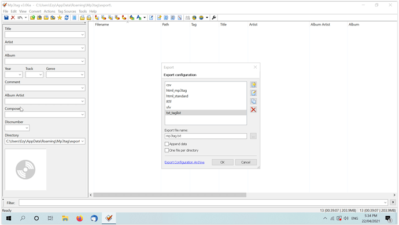Screen dimensions: 399x225
Task: Select txt_taglist export configuration
Action: click(x=206, y=112)
